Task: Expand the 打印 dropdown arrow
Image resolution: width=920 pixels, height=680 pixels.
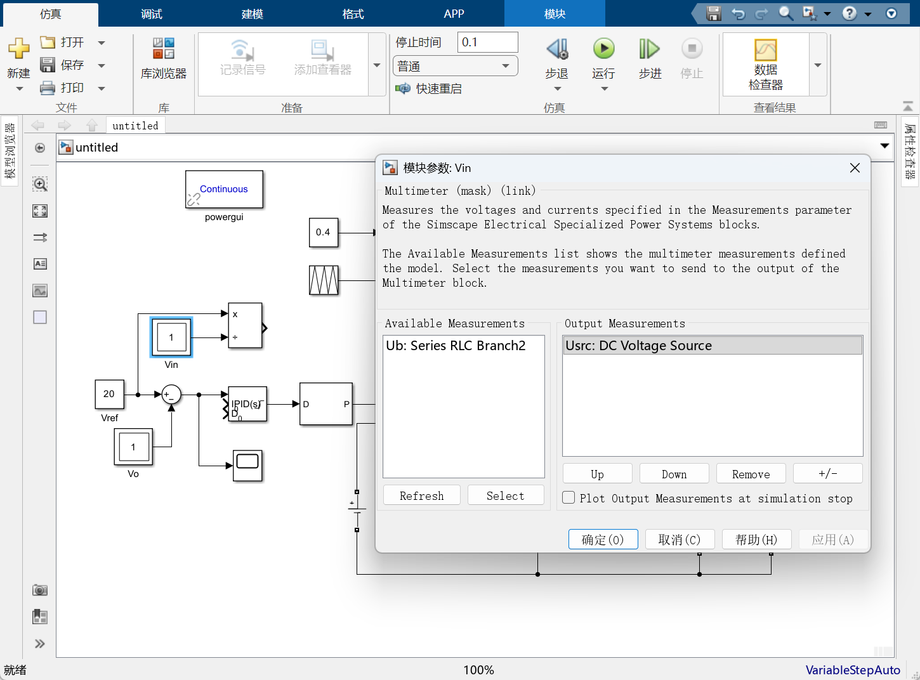Action: point(102,88)
